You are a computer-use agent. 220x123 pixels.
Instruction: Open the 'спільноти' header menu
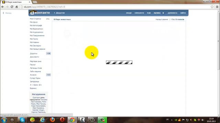click(139, 13)
